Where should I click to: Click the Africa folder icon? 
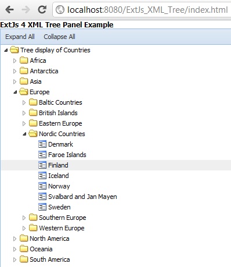[x=24, y=60]
